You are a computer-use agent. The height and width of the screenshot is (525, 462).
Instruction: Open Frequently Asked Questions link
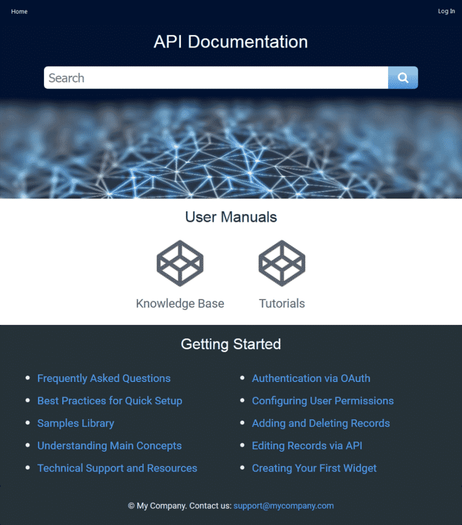tap(104, 378)
